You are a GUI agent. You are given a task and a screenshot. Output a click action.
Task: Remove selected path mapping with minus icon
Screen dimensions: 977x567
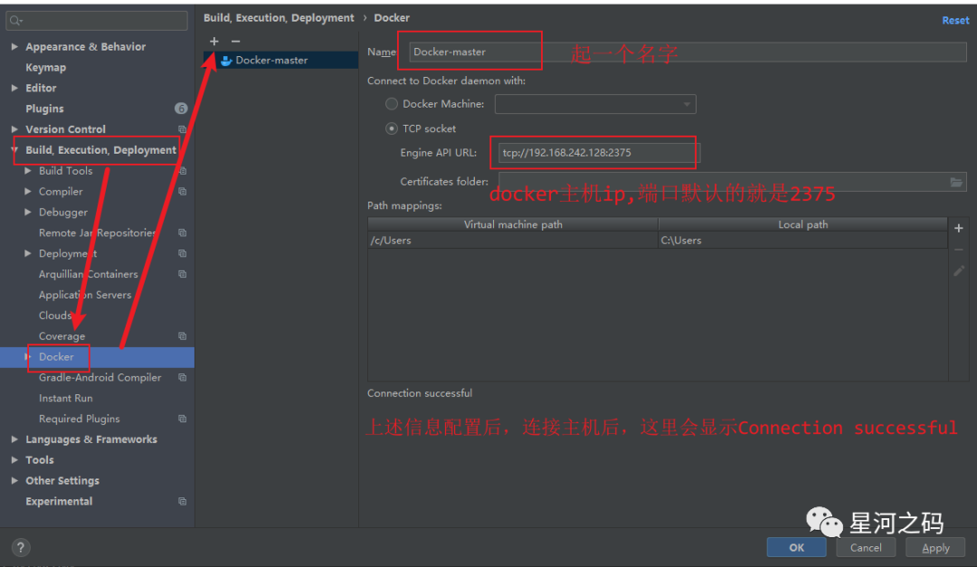(959, 250)
